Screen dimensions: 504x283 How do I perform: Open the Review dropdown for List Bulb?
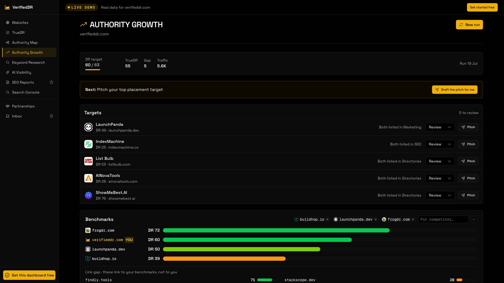(x=440, y=161)
